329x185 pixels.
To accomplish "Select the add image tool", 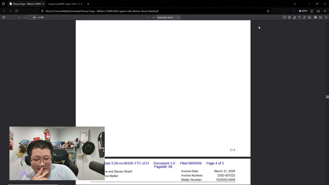I will point(309,17).
